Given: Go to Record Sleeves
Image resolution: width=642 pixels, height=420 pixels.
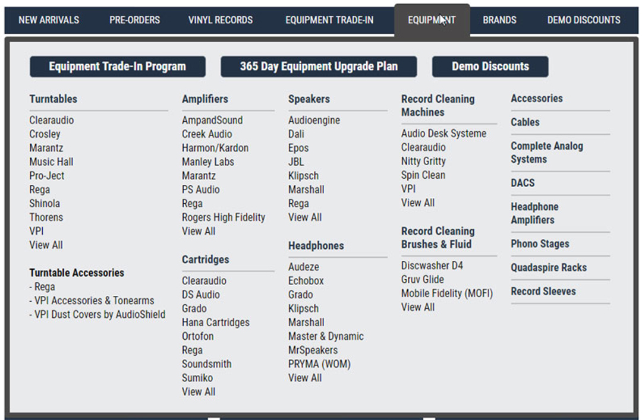Looking at the screenshot, I should coord(543,292).
